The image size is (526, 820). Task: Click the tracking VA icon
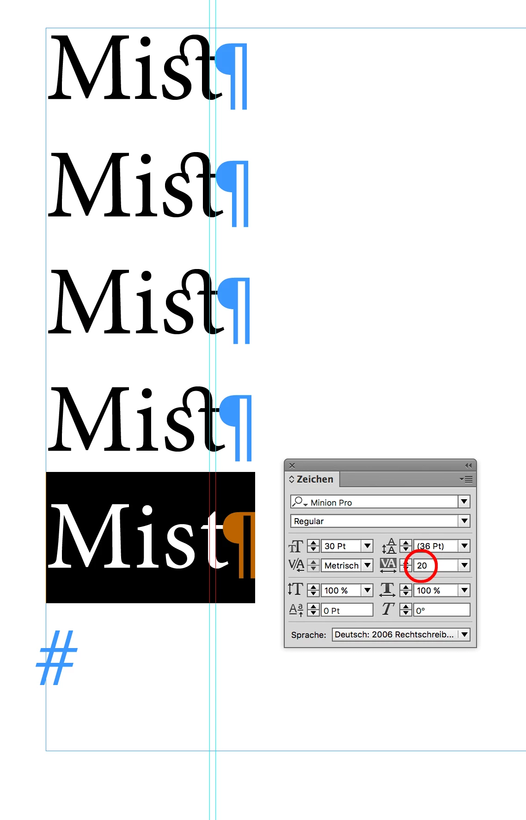[x=388, y=565]
